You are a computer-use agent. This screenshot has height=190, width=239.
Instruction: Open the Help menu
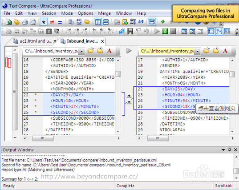tap(141, 13)
